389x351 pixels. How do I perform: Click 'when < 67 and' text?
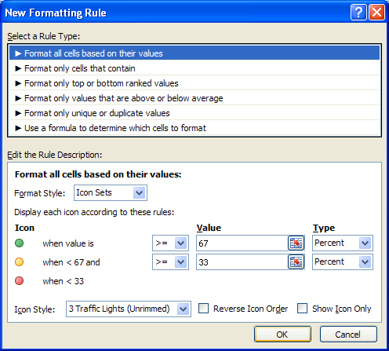coord(71,262)
